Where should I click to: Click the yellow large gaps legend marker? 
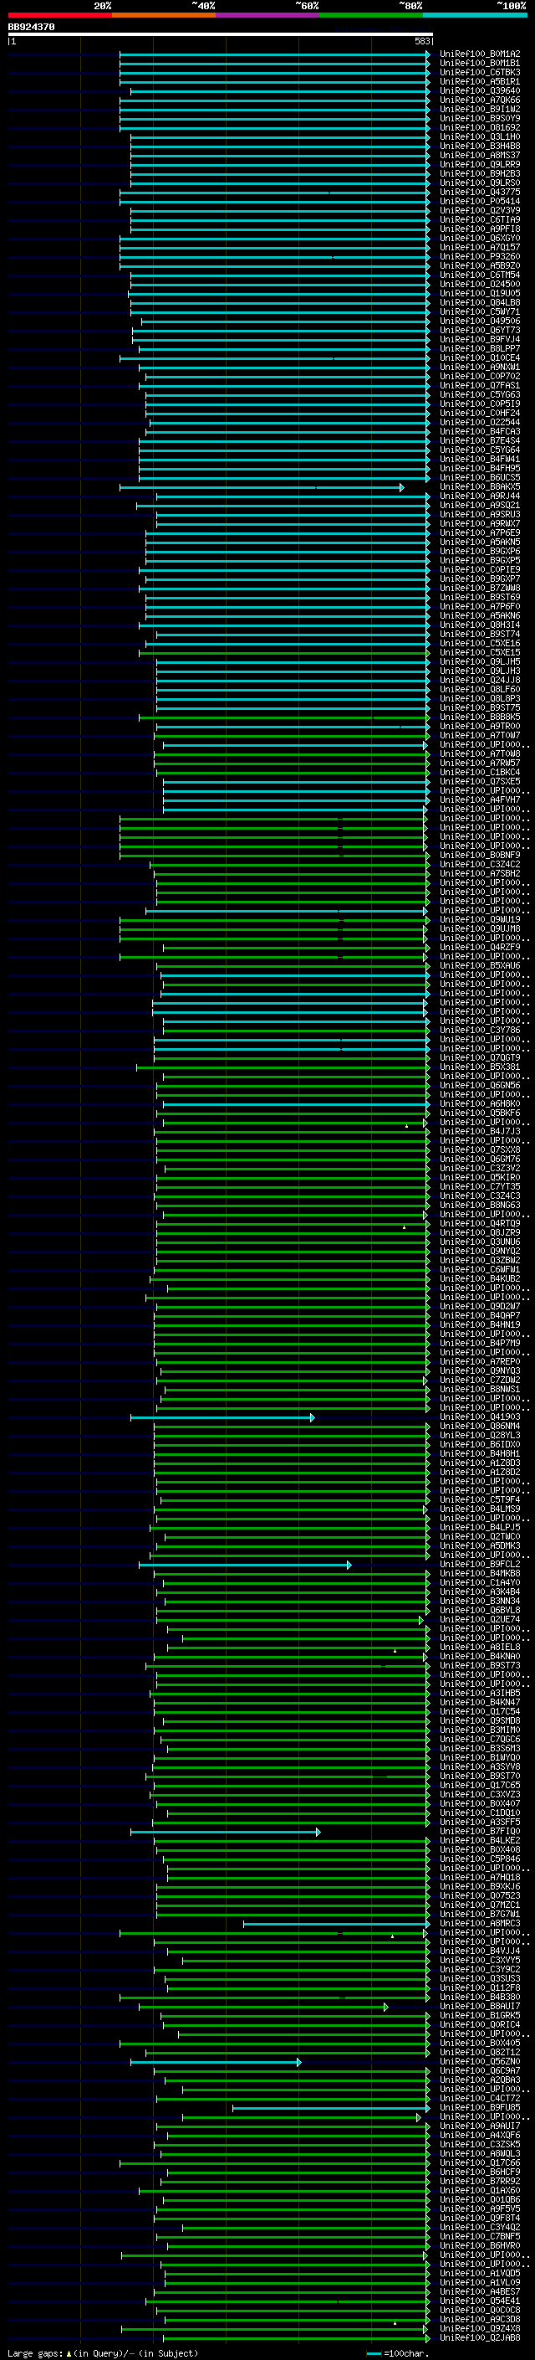click(69, 2352)
